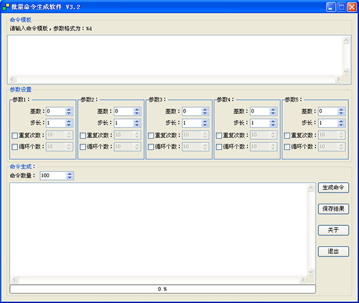Viewport: 359px width, 303px height.
Task: Decrease 参数5 步长 spinner value
Action: click(x=341, y=125)
